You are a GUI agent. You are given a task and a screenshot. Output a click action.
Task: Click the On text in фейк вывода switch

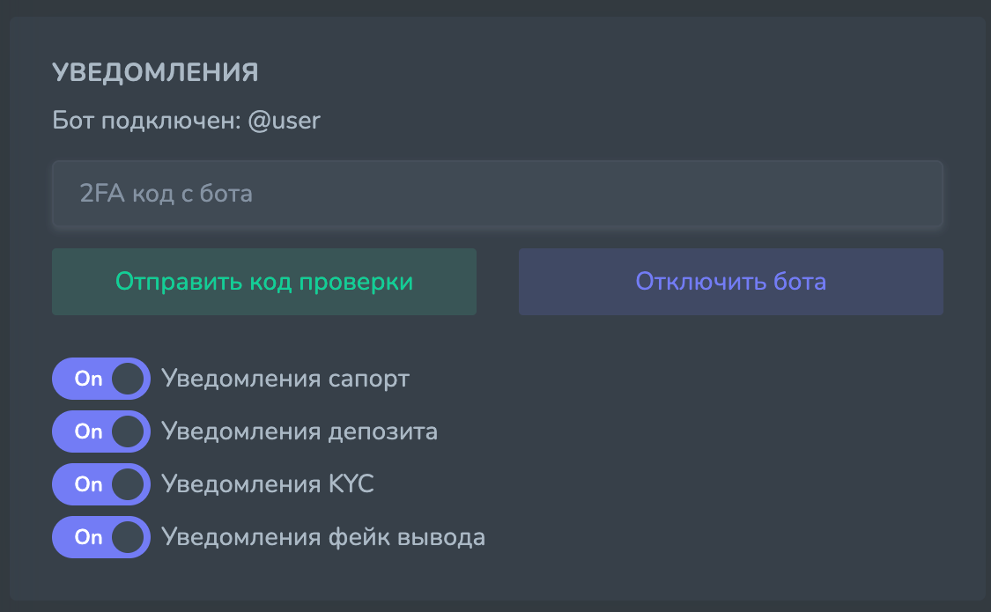point(88,537)
